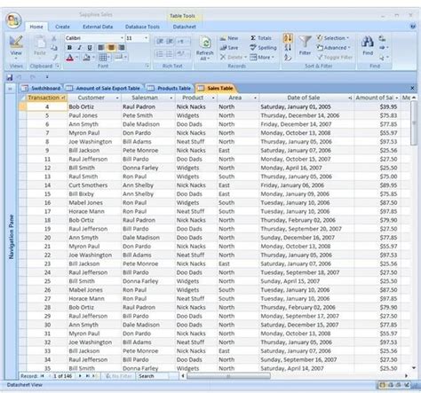Viewport: 421px width, 393px height.
Task: Open the Font group dialog launcher
Action: [x=147, y=66]
